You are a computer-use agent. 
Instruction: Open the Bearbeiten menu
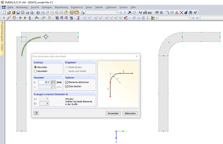tap(22, 7)
